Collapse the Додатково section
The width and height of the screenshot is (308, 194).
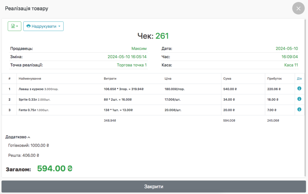coord(18,137)
